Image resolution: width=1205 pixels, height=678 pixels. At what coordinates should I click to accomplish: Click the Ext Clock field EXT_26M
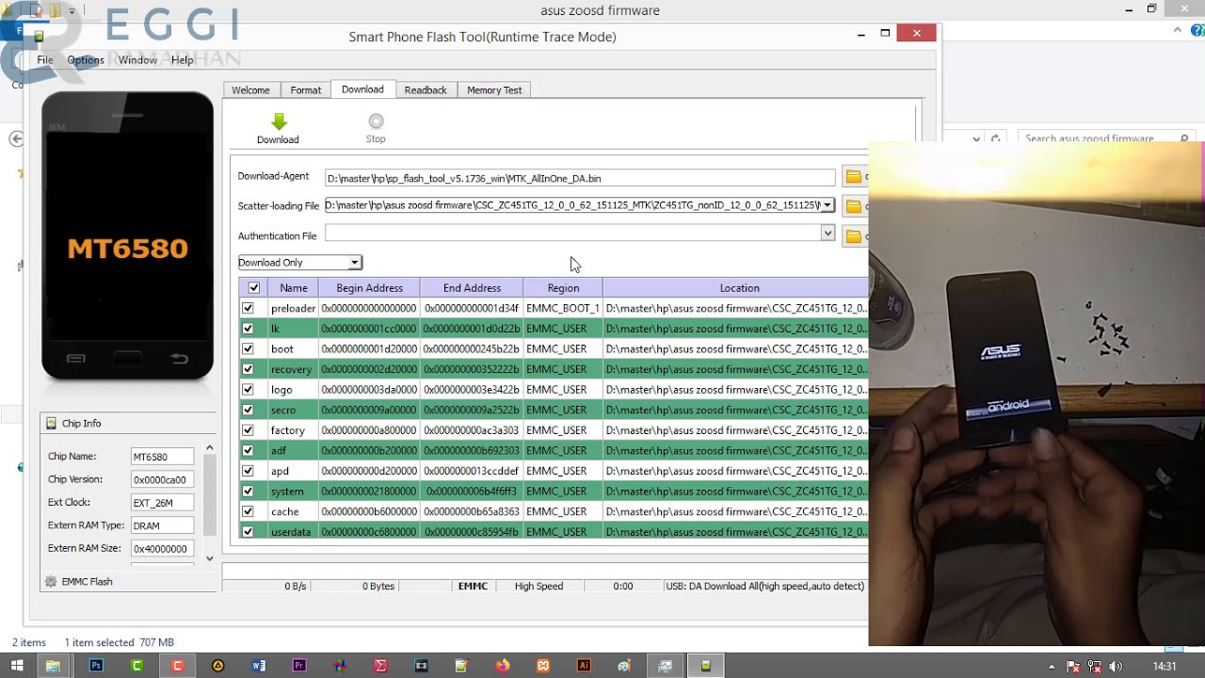(x=162, y=503)
